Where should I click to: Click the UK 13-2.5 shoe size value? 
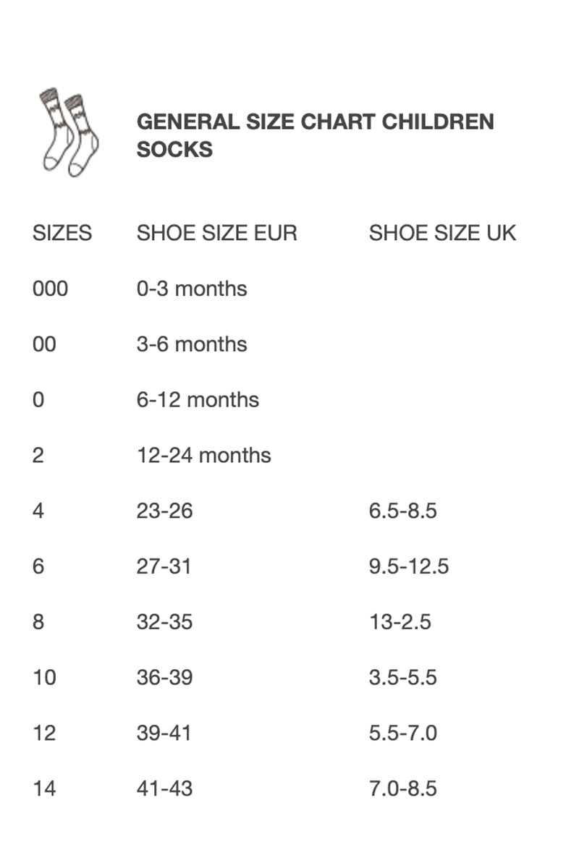click(x=400, y=622)
